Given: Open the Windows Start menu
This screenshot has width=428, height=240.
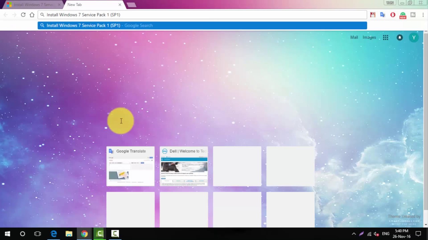Looking at the screenshot, I should click(x=7, y=234).
